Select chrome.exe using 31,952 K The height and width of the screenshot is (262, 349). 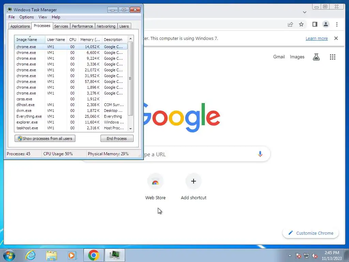click(x=71, y=76)
